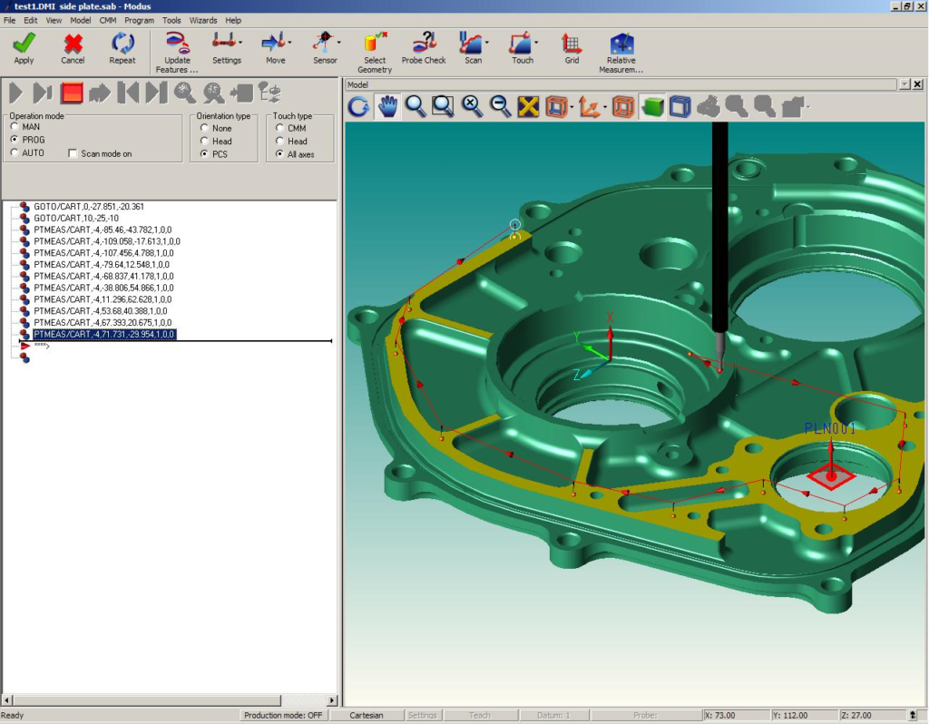Set Touch type to CMM

coord(279,129)
